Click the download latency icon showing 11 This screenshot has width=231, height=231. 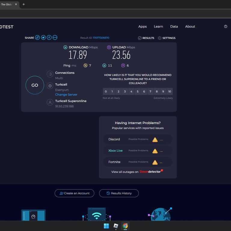point(104,65)
